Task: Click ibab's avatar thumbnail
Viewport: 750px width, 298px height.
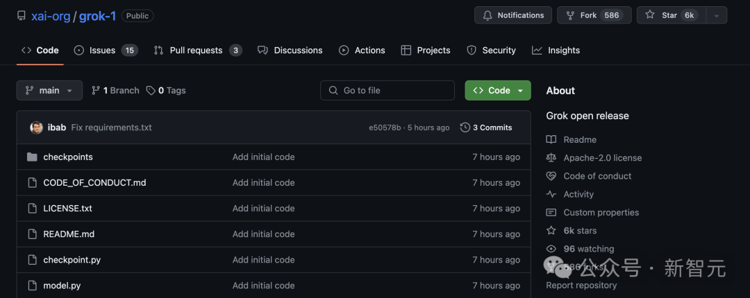Action: point(37,128)
